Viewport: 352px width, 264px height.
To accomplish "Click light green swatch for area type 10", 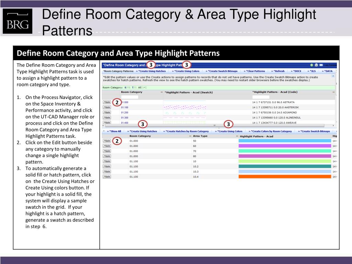I will tap(285, 161).
